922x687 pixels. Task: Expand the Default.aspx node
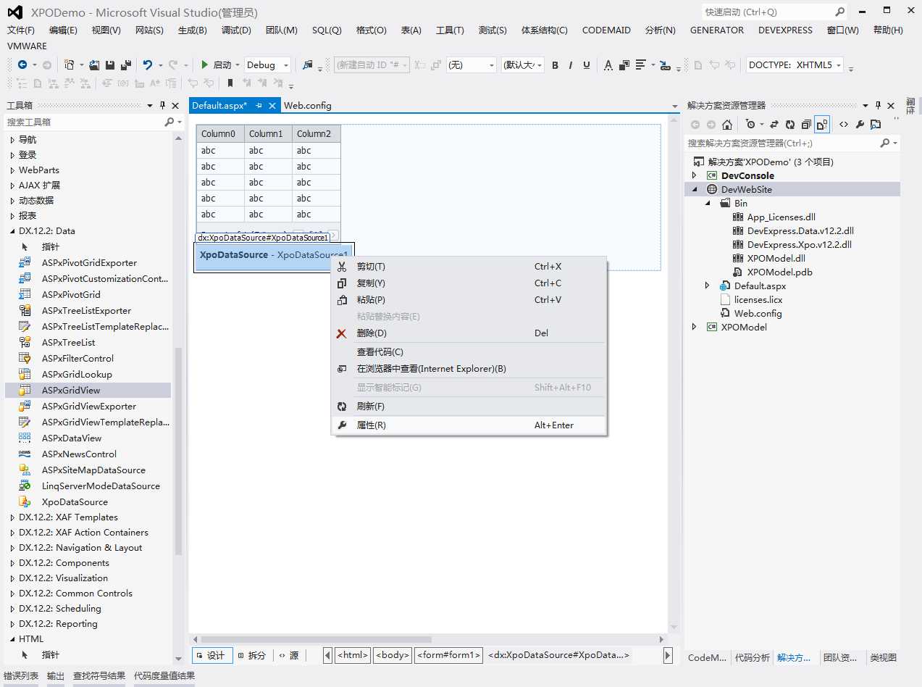[x=708, y=286]
